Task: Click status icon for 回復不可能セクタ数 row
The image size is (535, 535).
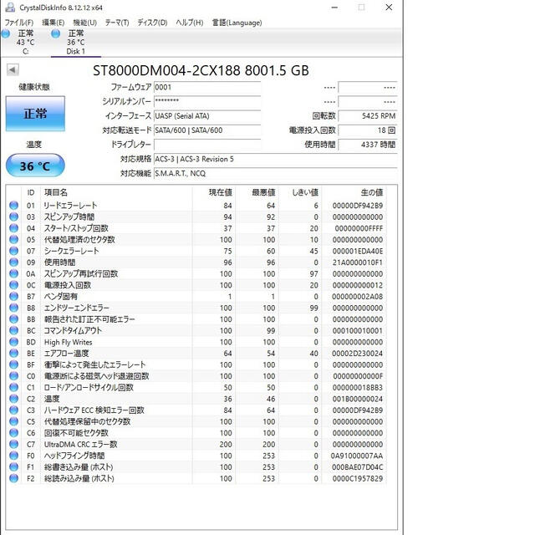Action: 13,433
